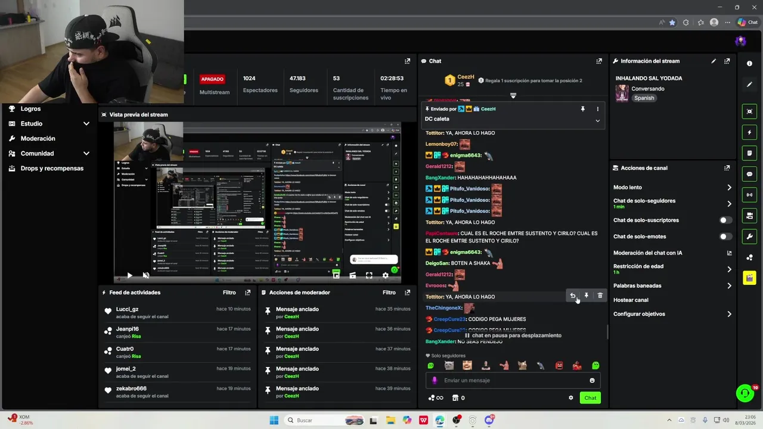The image size is (763, 429).
Task: Unpin the DC caleta pinned message
Action: [x=583, y=109]
